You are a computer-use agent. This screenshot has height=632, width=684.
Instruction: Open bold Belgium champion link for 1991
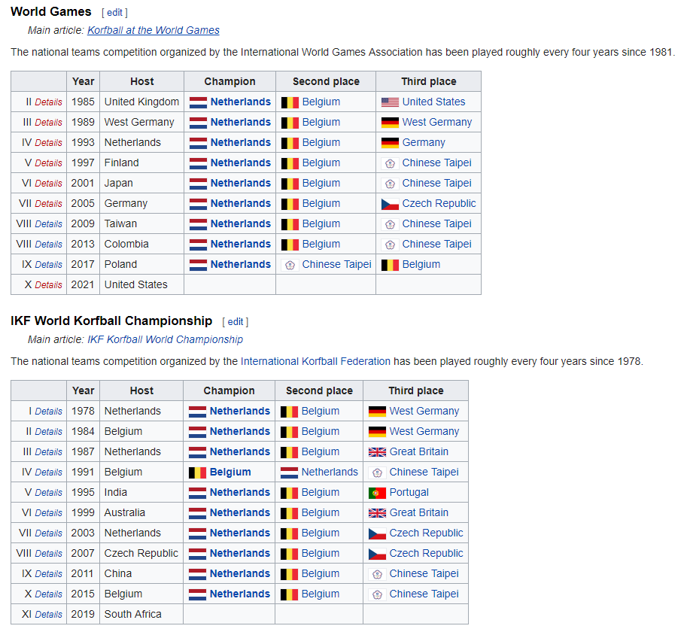pos(230,472)
